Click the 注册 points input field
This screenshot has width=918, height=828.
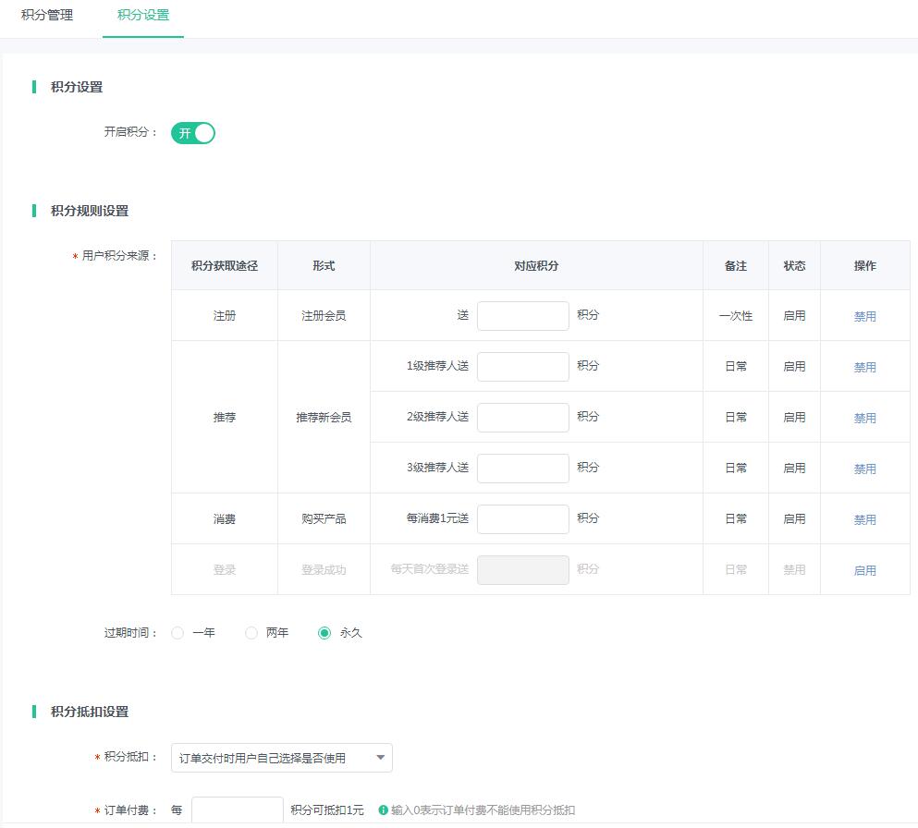(522, 316)
